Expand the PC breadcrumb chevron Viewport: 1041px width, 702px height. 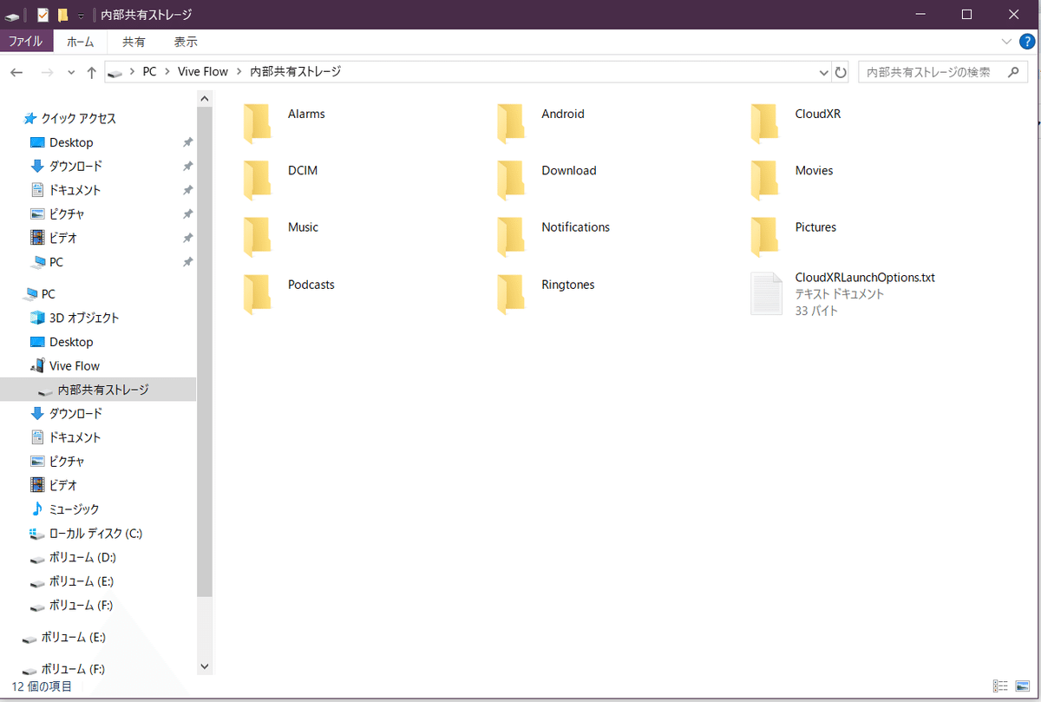pos(167,72)
